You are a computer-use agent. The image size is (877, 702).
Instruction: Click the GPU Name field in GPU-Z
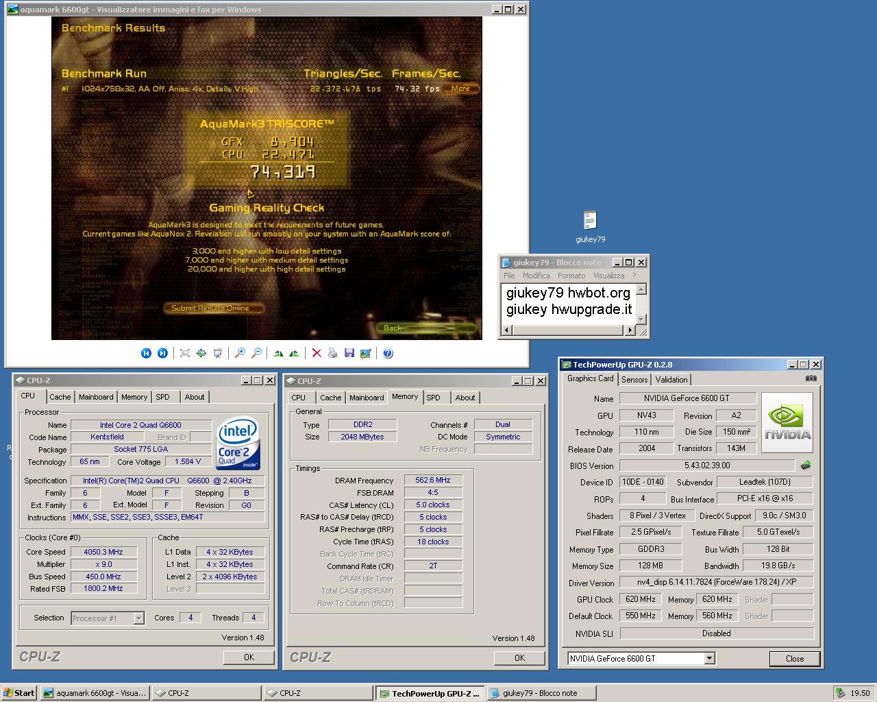pos(688,398)
